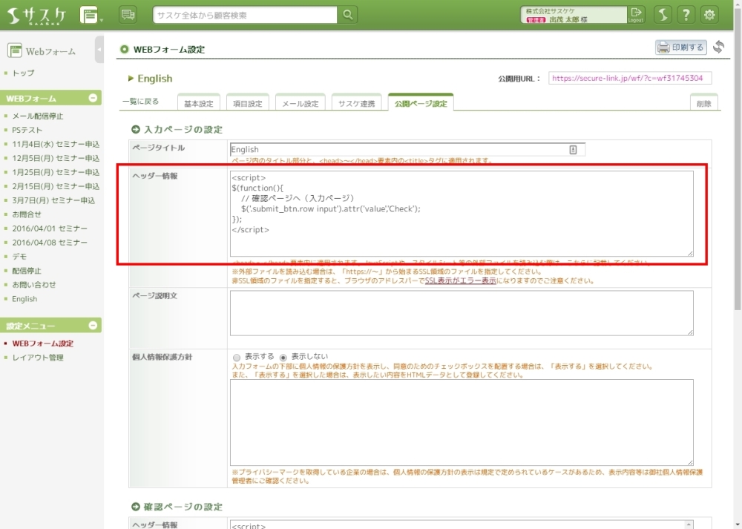742x529 pixels.
Task: Switch to the サスケ連携 tab
Action: point(357,104)
